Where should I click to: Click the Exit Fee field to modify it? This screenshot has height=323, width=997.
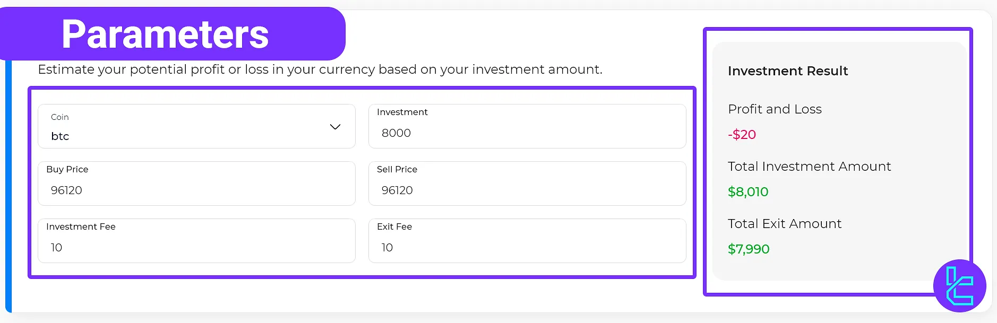click(527, 248)
